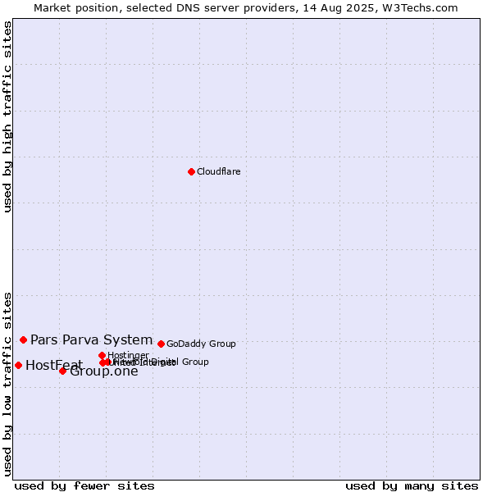This screenshot has width=492, height=492.
Task: Select the Group.one label text
Action: [x=104, y=371]
